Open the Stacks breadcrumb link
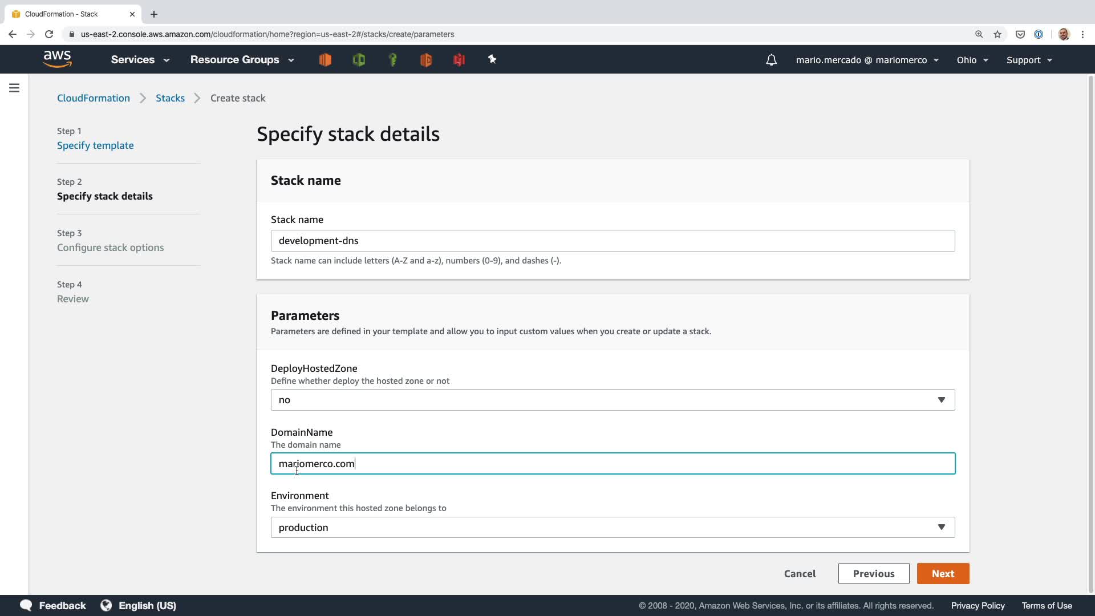 (170, 98)
